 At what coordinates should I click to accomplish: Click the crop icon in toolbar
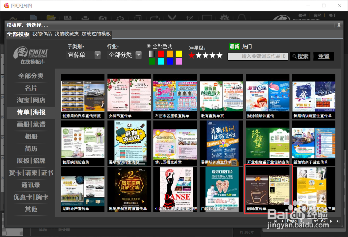tap(190, 18)
